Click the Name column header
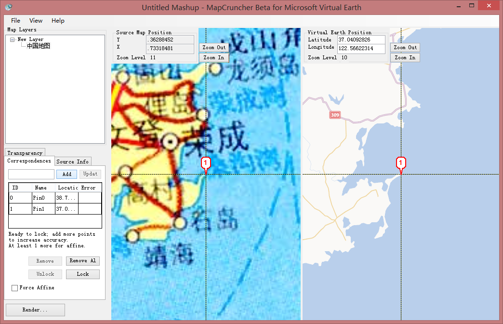The height and width of the screenshot is (324, 503). [44, 188]
